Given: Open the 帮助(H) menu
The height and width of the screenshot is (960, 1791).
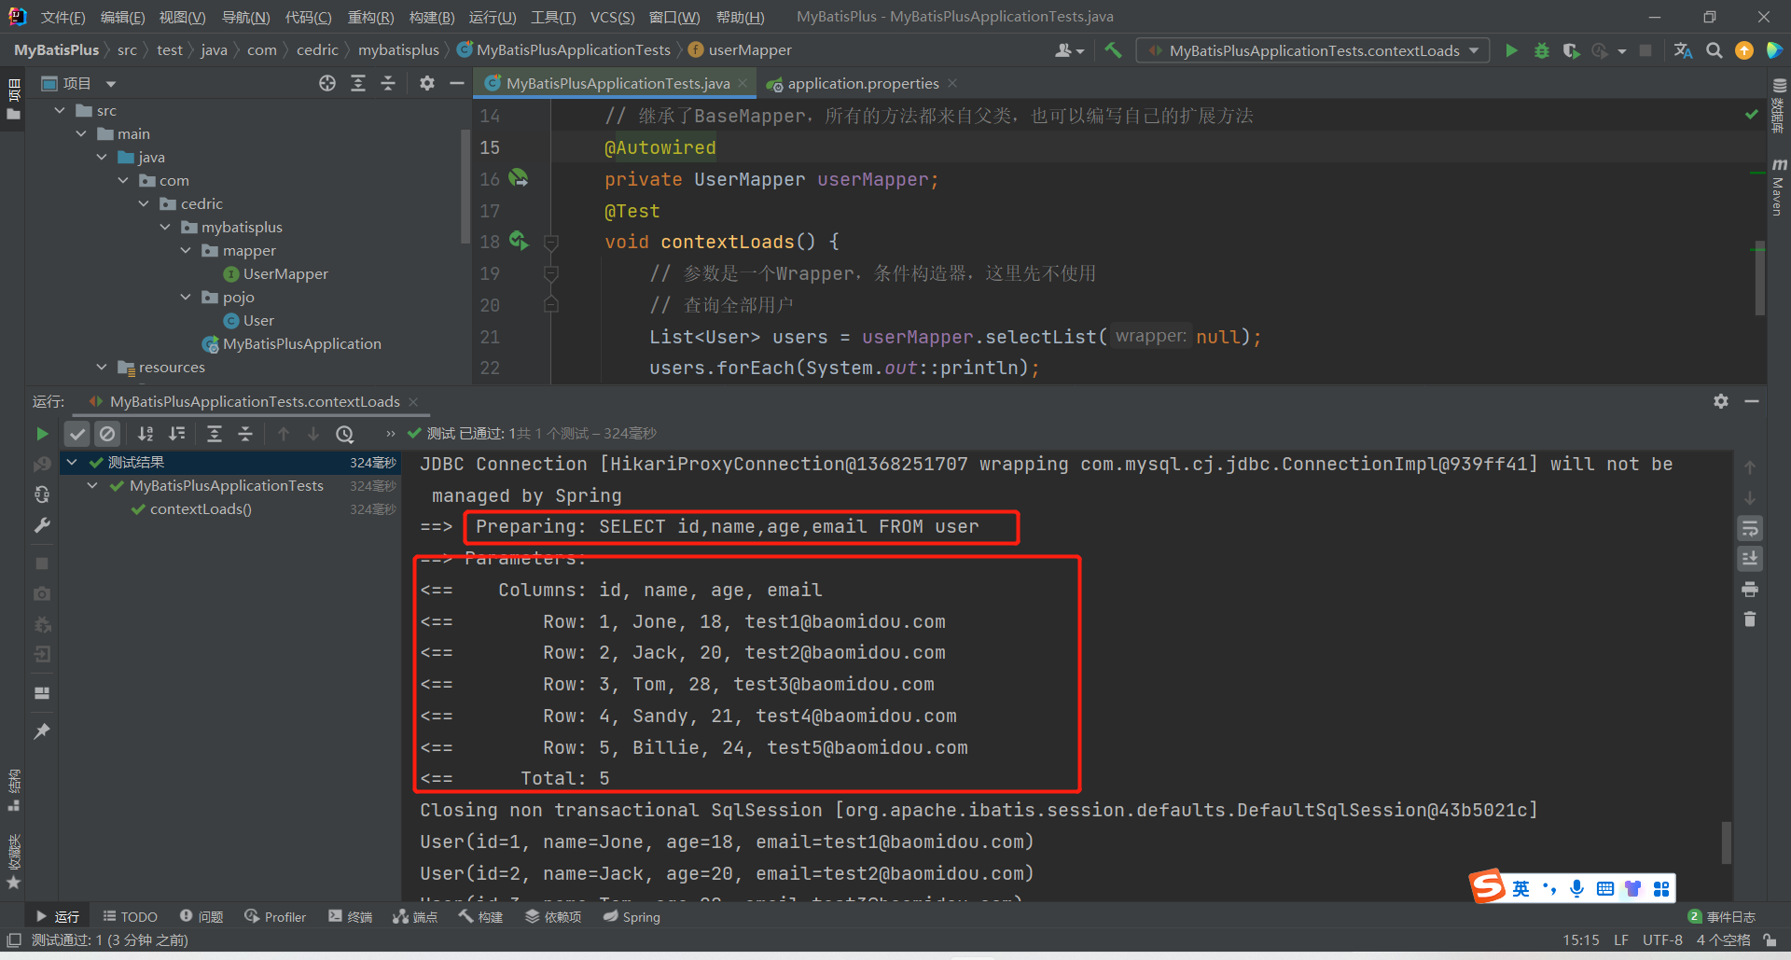Looking at the screenshot, I should (740, 17).
